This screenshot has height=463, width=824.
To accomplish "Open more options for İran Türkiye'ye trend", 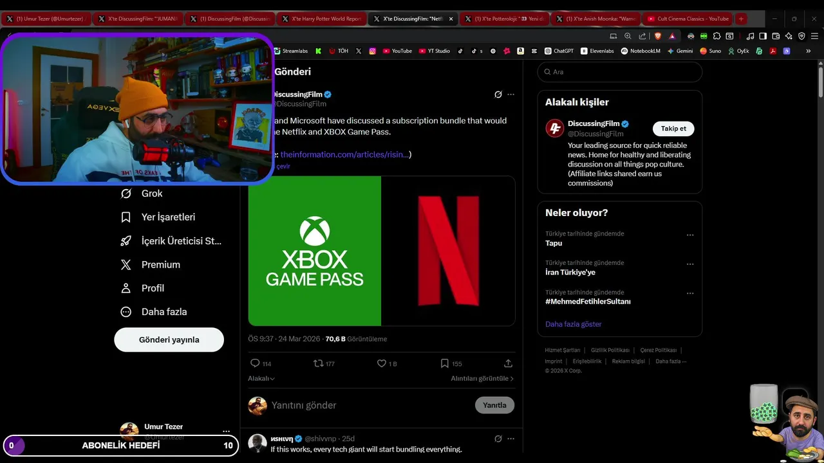I will click(690, 264).
